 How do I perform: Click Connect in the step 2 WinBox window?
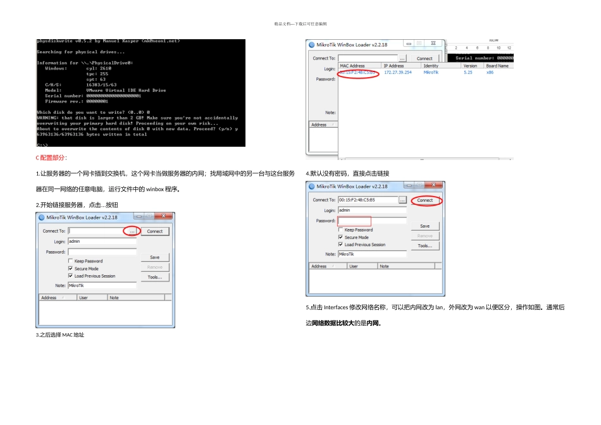(x=155, y=231)
